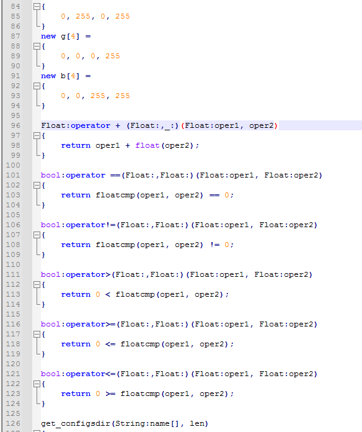362x432 pixels.
Task: Click the values '0, 255, 0, 255'
Action: pyautogui.click(x=95, y=17)
